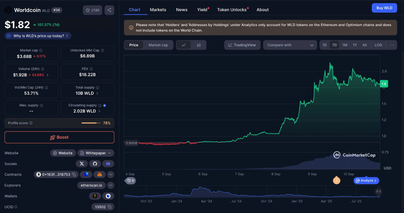Copy the contract address 0x163f...318753

tap(74, 174)
